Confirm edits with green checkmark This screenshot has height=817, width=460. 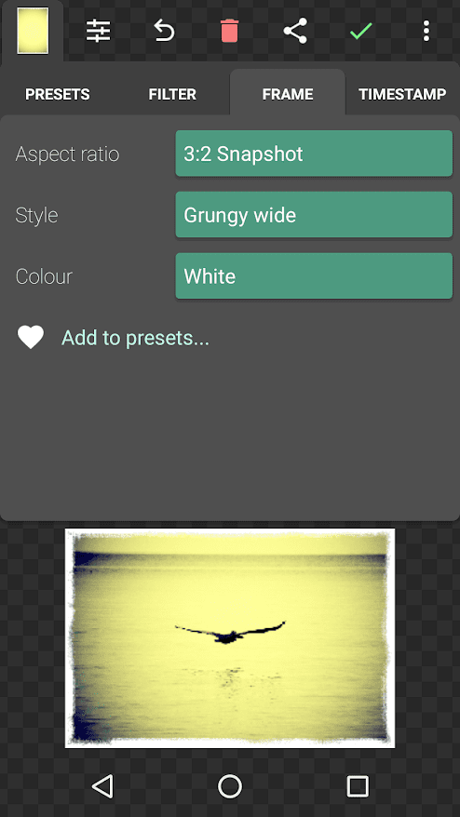(x=361, y=32)
